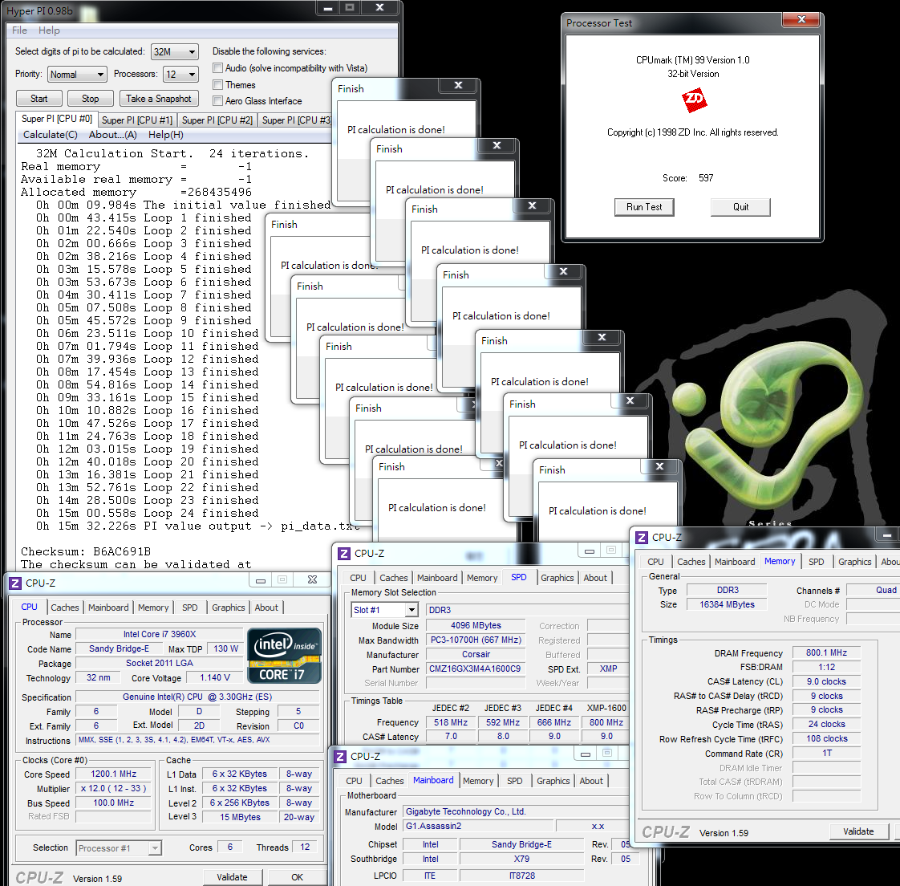
Task: Open SPD tab in CPU-Z CPU window
Action: (x=190, y=608)
